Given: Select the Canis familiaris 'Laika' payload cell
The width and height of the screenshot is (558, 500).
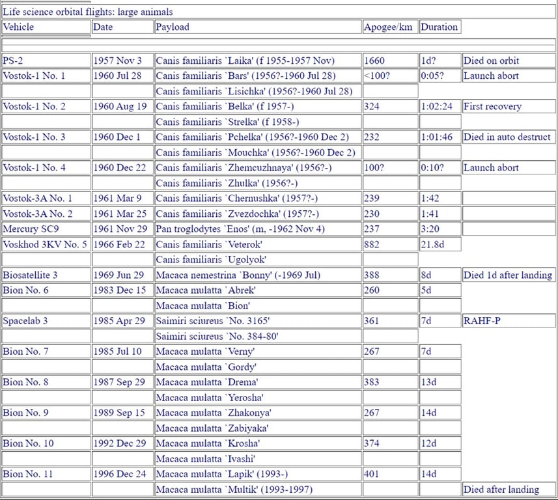Looking at the screenshot, I should [258, 61].
